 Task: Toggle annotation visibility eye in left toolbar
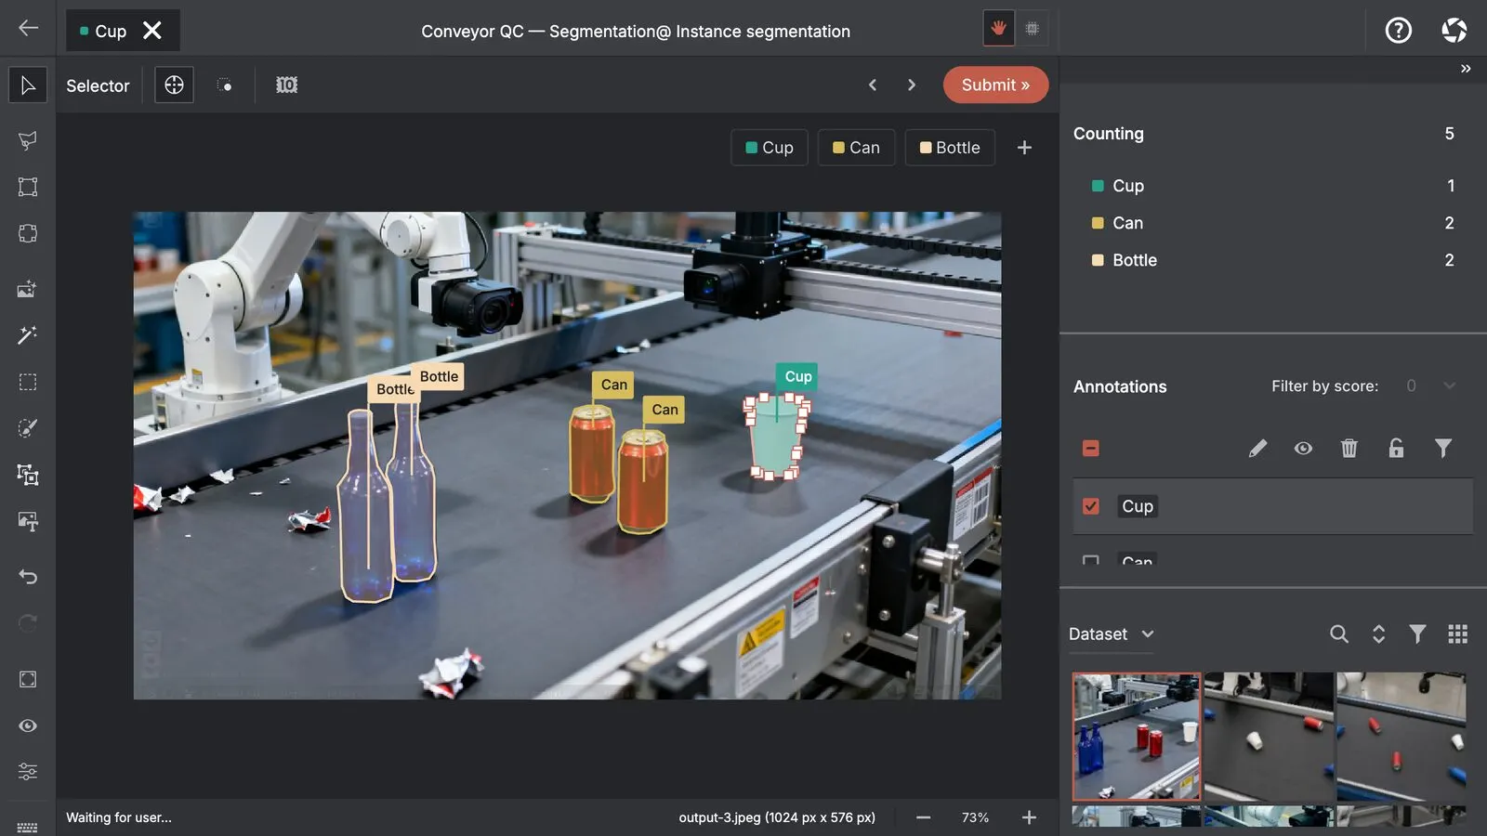coord(28,725)
